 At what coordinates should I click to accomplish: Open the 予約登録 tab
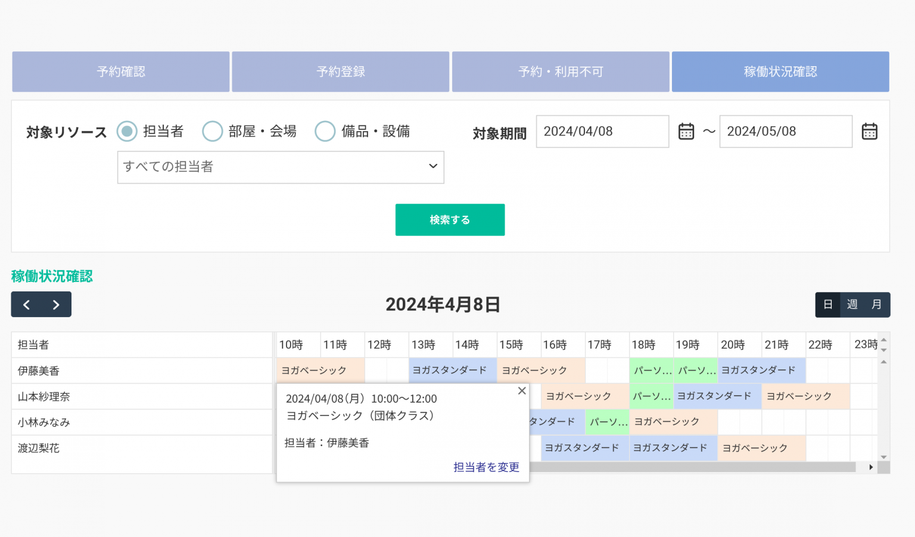[341, 72]
